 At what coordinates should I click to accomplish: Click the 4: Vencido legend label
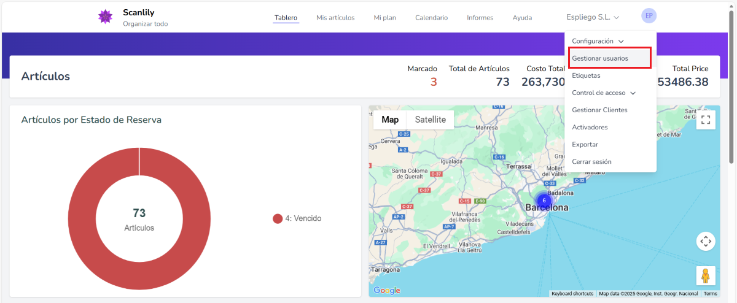tap(303, 218)
